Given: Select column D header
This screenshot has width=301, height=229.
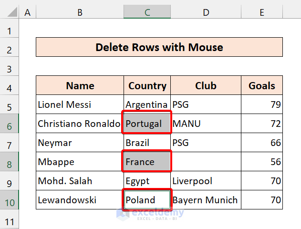Looking at the screenshot, I should pos(206,12).
